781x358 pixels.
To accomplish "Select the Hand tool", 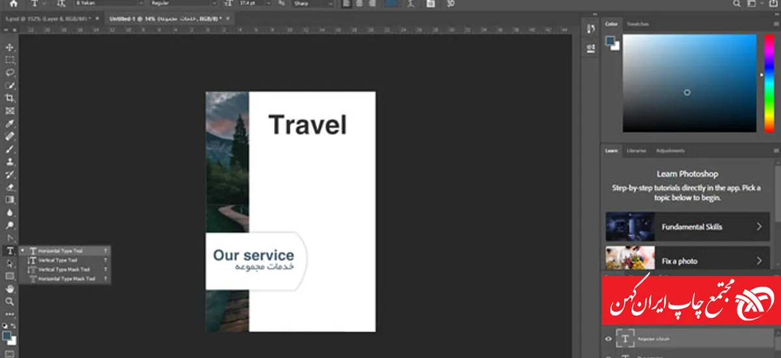I will pyautogui.click(x=10, y=288).
